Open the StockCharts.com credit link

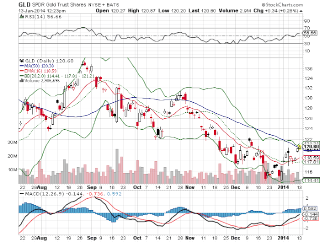click(282, 4)
